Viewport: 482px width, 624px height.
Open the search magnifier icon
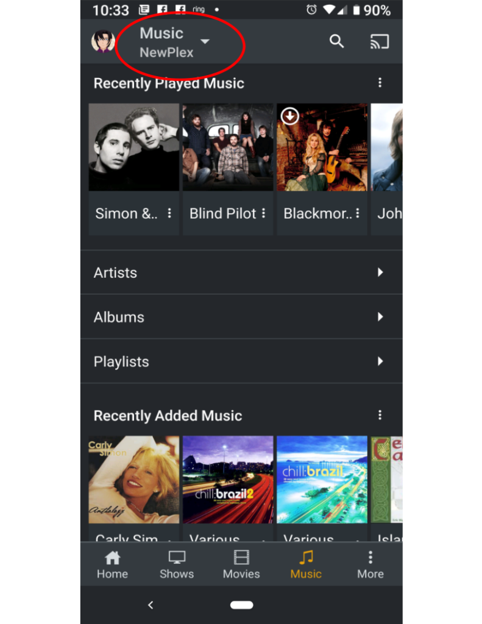[336, 41]
